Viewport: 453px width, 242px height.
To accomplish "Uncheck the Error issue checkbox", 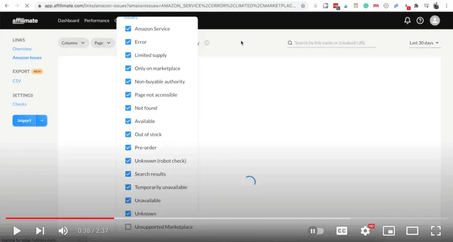I will click(128, 42).
